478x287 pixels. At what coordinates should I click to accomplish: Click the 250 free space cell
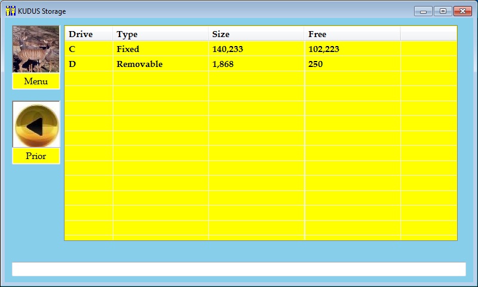coord(315,64)
